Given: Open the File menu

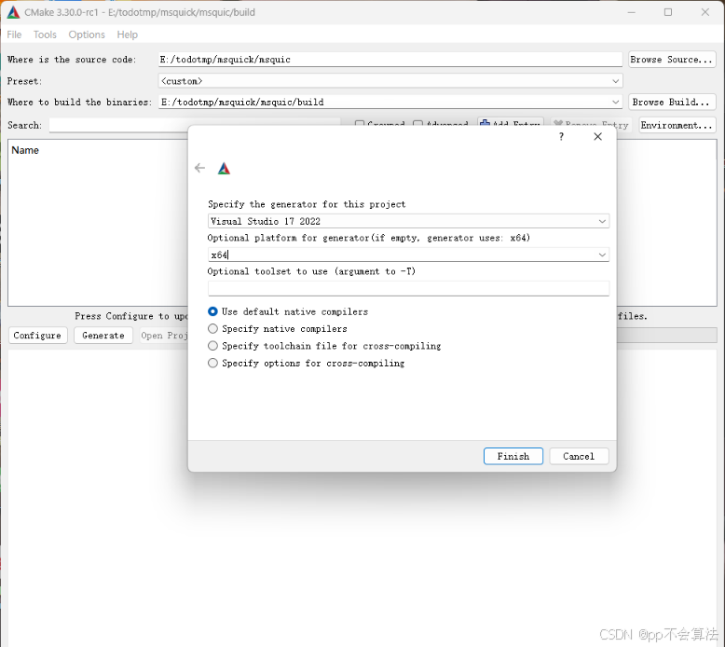Looking at the screenshot, I should click(14, 34).
